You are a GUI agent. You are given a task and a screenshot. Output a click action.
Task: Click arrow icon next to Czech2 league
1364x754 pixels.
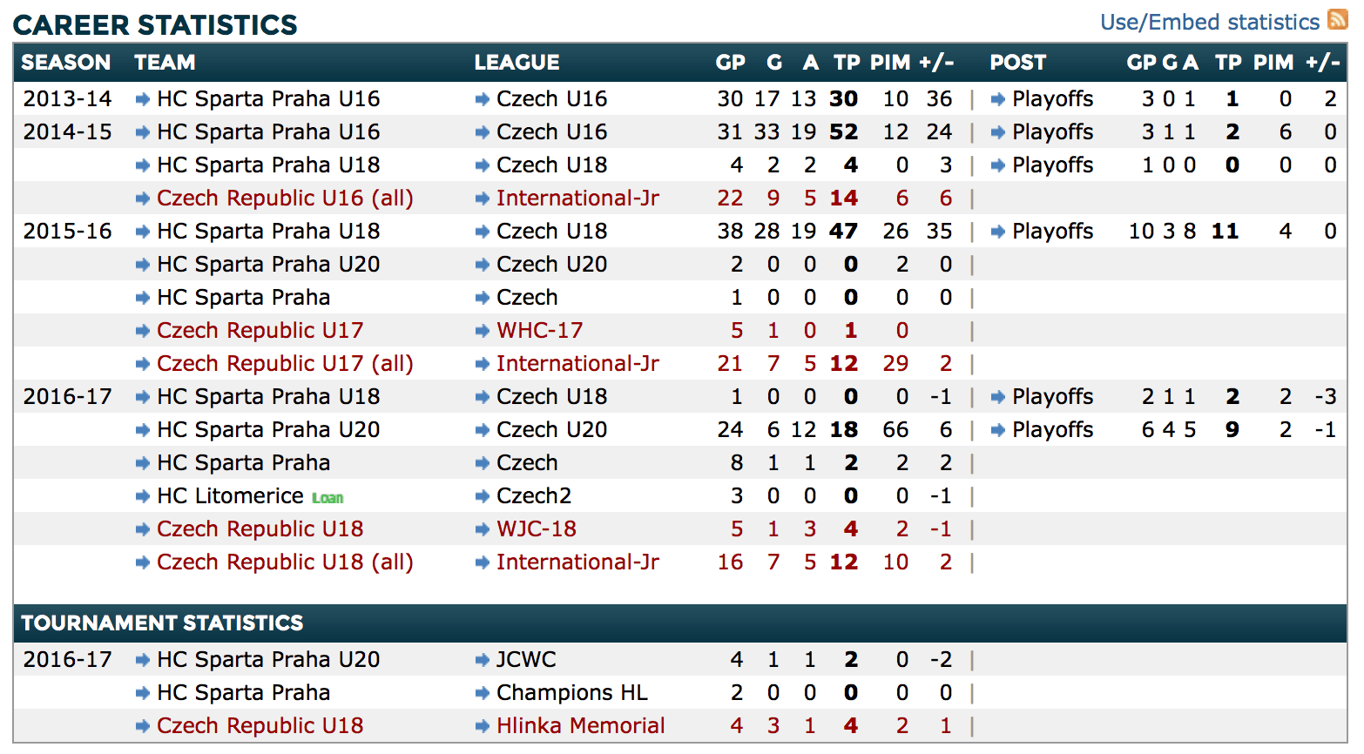pyautogui.click(x=483, y=496)
